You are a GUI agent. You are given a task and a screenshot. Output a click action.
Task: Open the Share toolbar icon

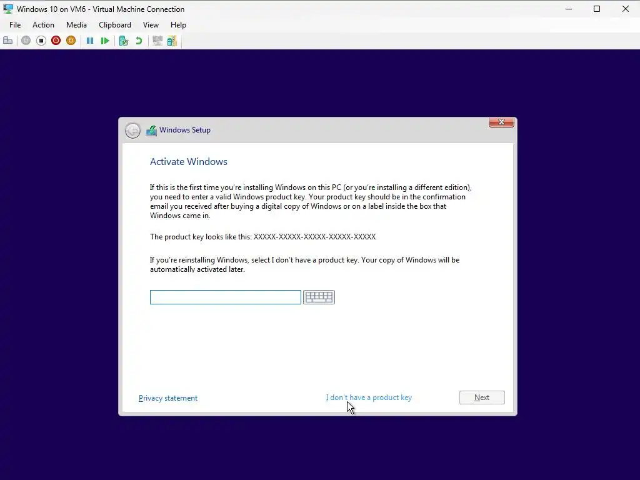point(172,41)
